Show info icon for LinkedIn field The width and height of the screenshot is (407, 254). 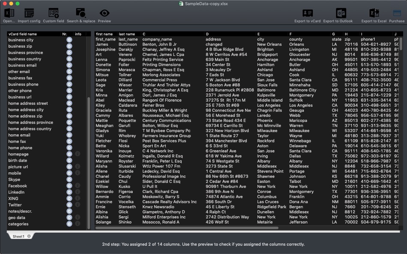point(78,192)
